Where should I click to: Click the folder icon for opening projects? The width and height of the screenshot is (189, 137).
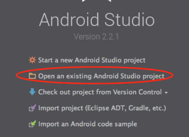[32, 76]
